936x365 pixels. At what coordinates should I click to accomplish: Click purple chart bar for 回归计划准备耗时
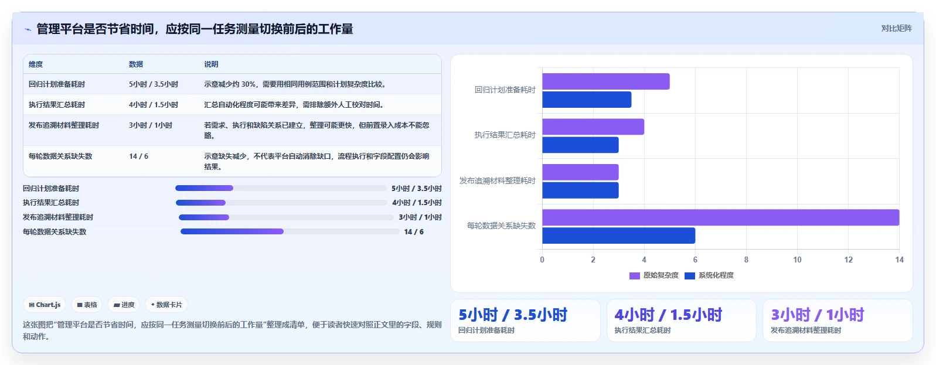pos(605,81)
